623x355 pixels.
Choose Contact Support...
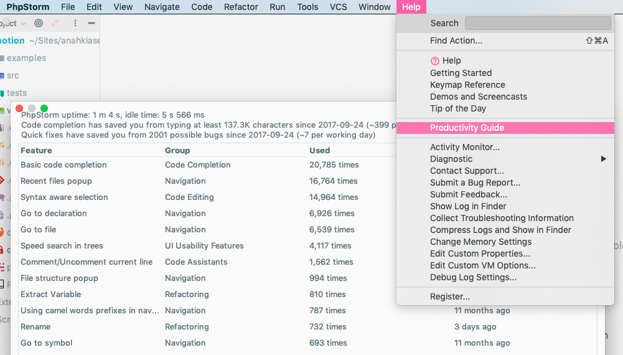tap(505, 171)
